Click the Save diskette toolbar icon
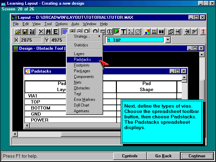The image size is (216, 162). point(25,32)
